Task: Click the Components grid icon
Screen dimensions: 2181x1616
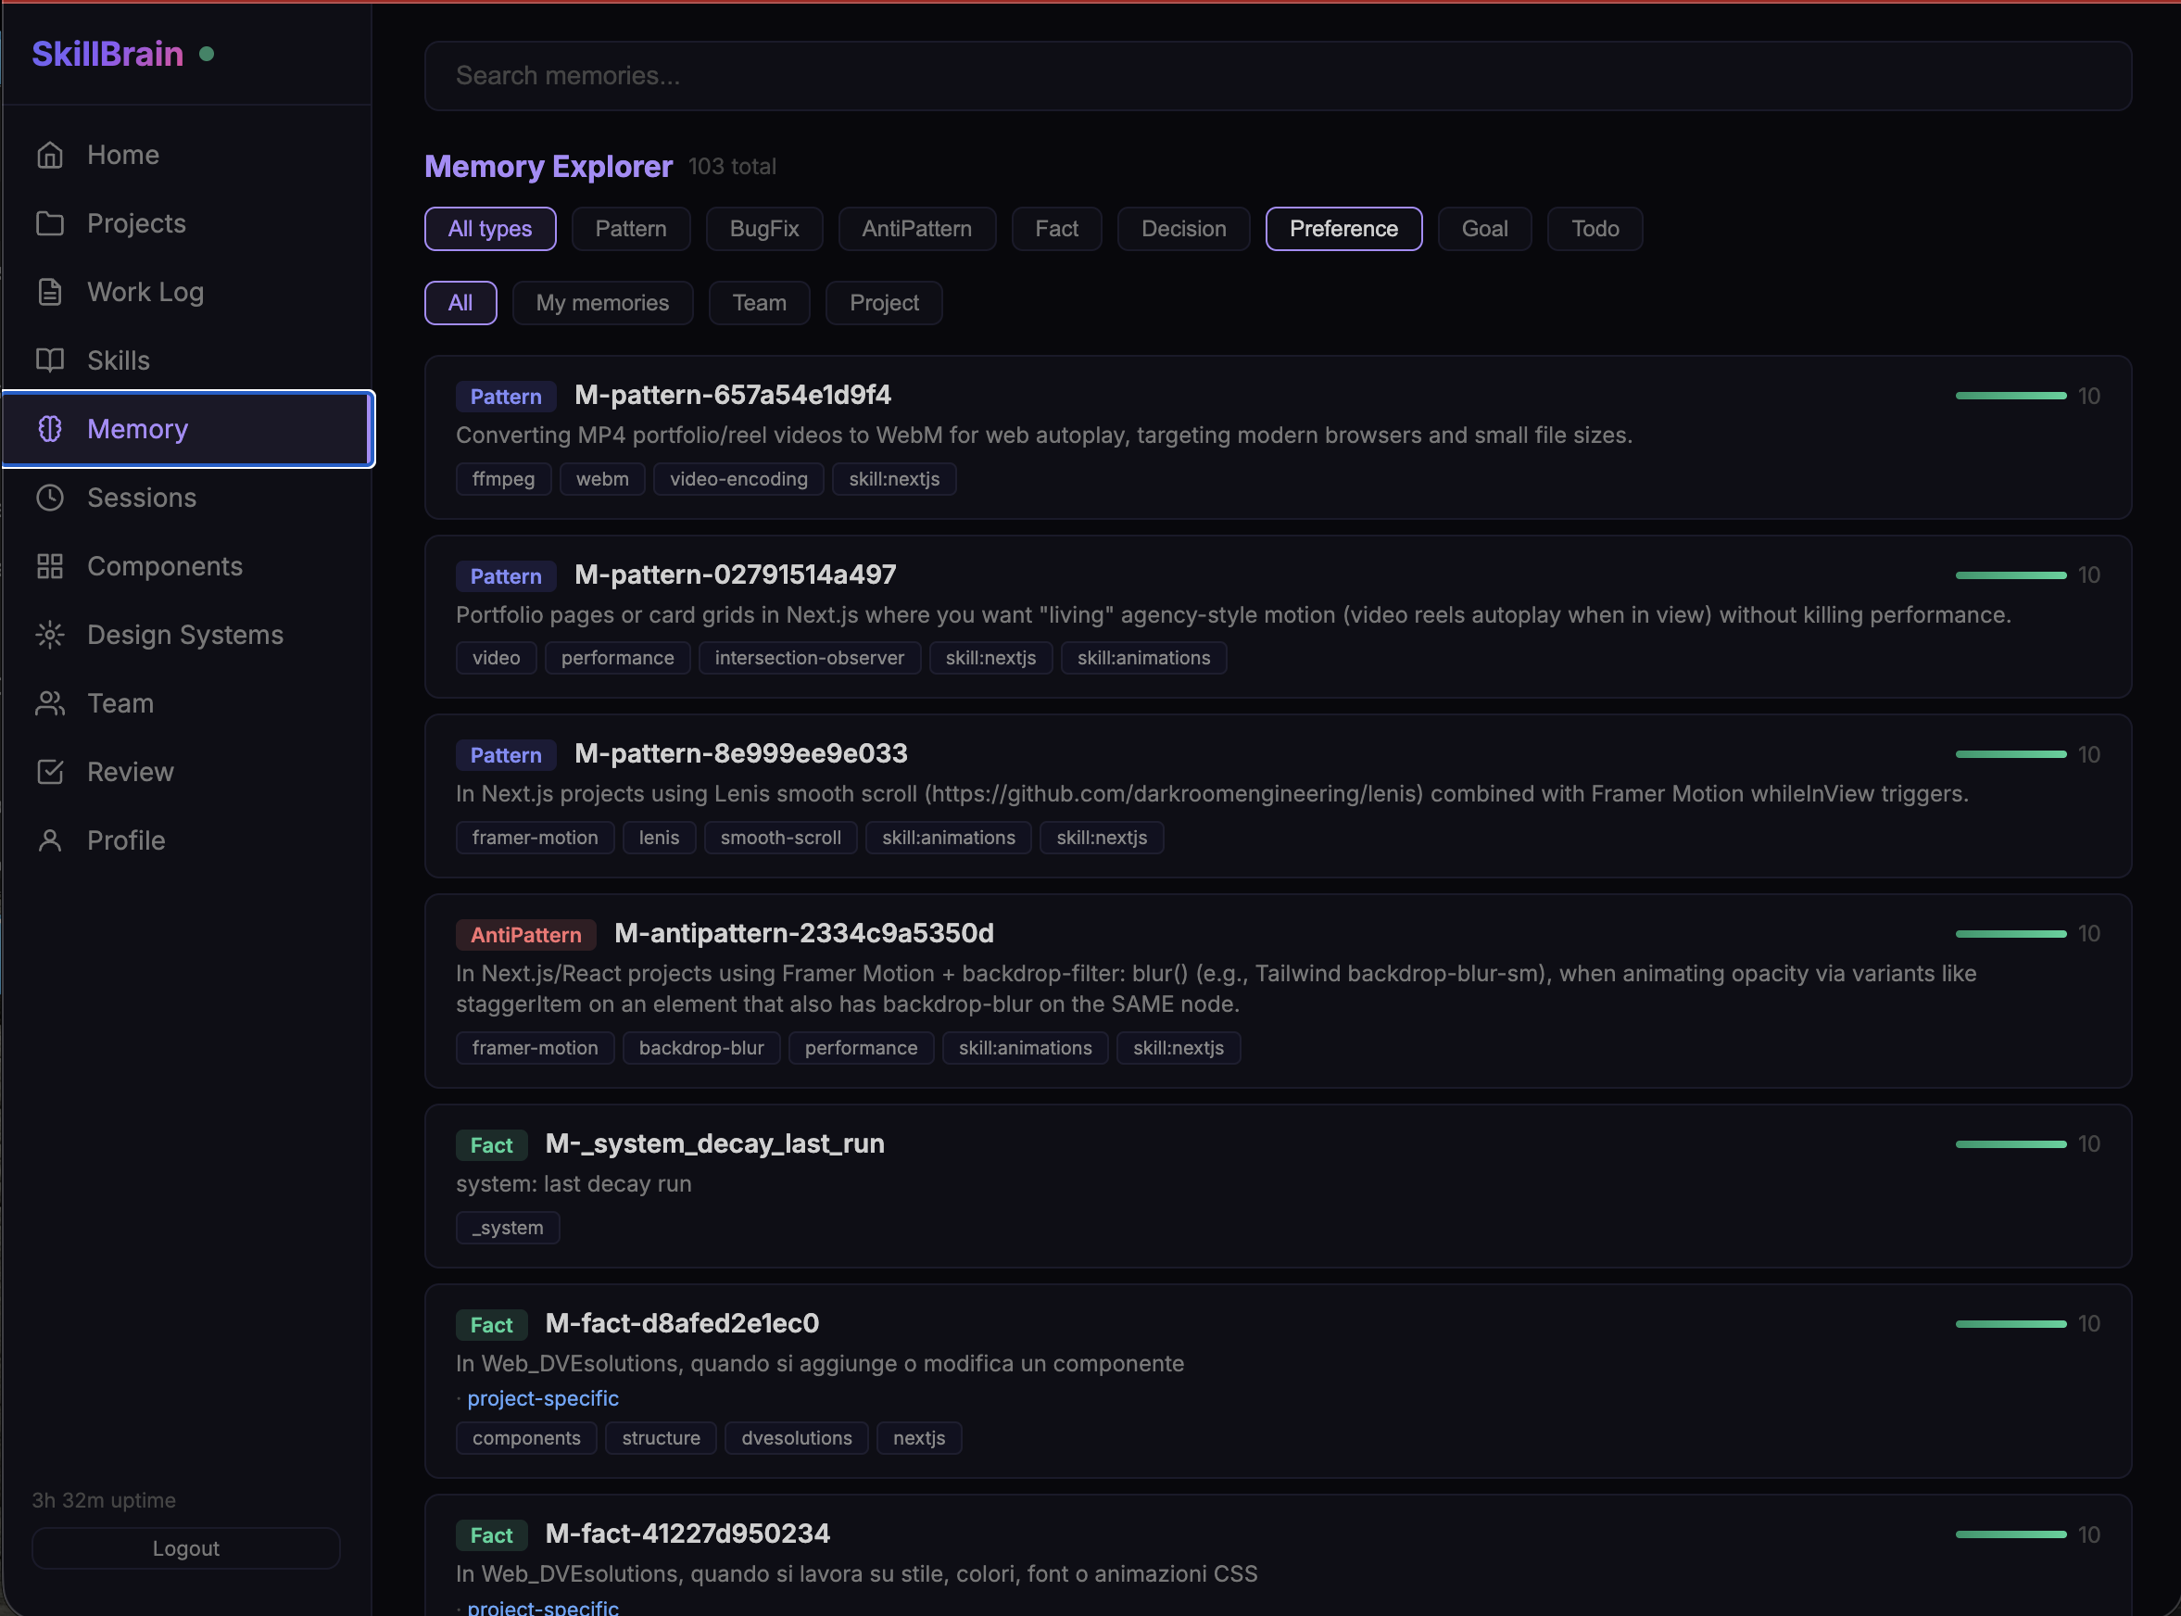Action: [50, 565]
